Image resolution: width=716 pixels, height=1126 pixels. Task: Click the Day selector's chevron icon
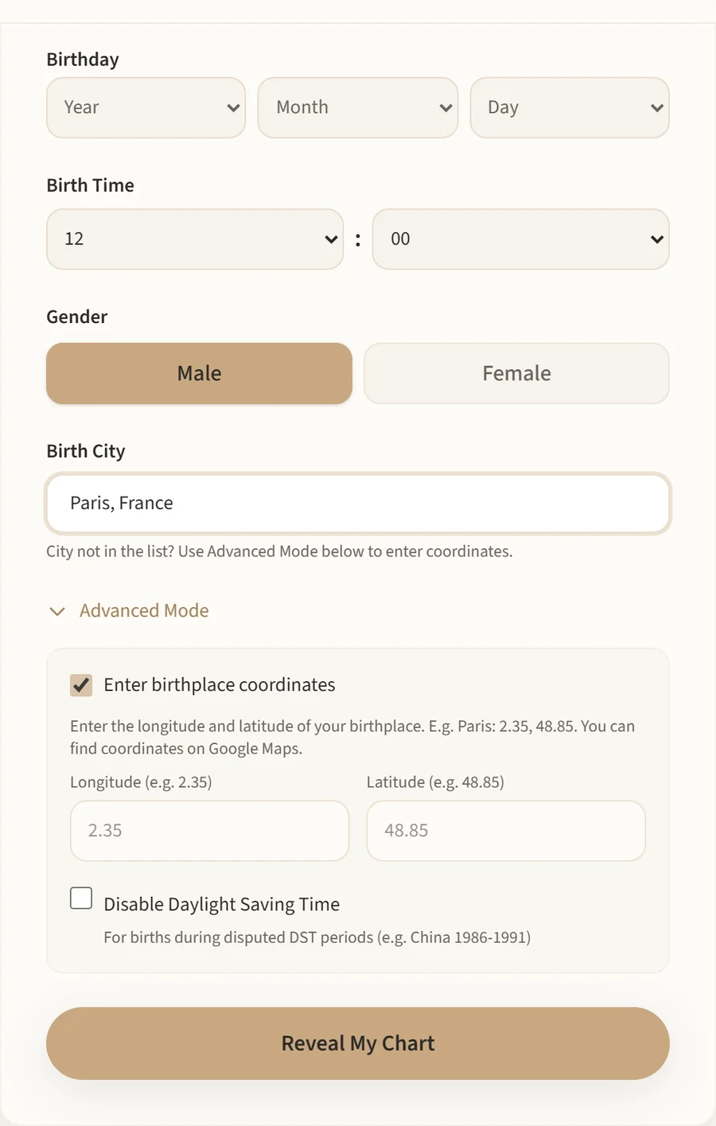tap(656, 107)
